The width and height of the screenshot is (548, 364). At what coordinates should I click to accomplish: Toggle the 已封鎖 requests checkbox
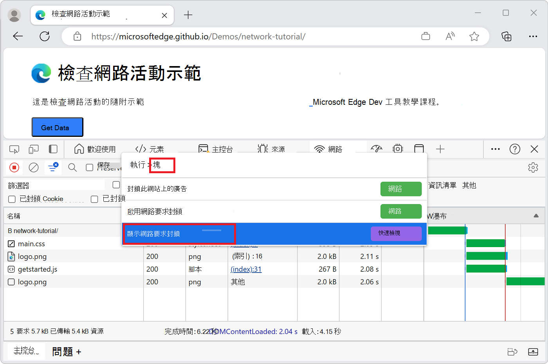point(94,199)
